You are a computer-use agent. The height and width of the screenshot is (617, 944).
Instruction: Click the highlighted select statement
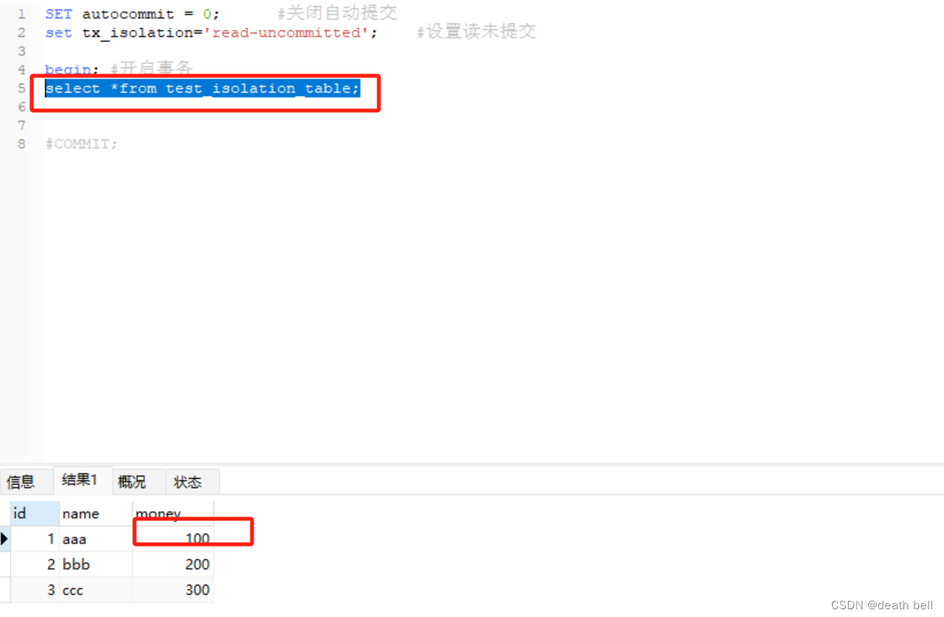203,88
